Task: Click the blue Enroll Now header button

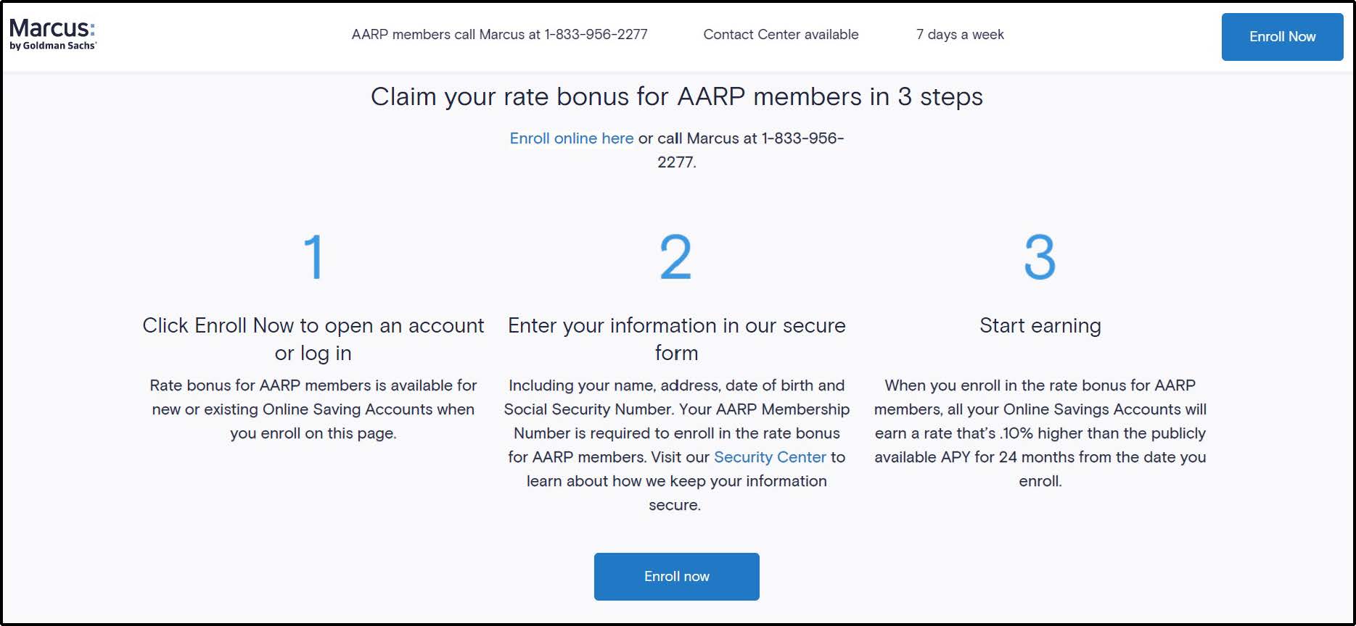Action: click(x=1282, y=37)
